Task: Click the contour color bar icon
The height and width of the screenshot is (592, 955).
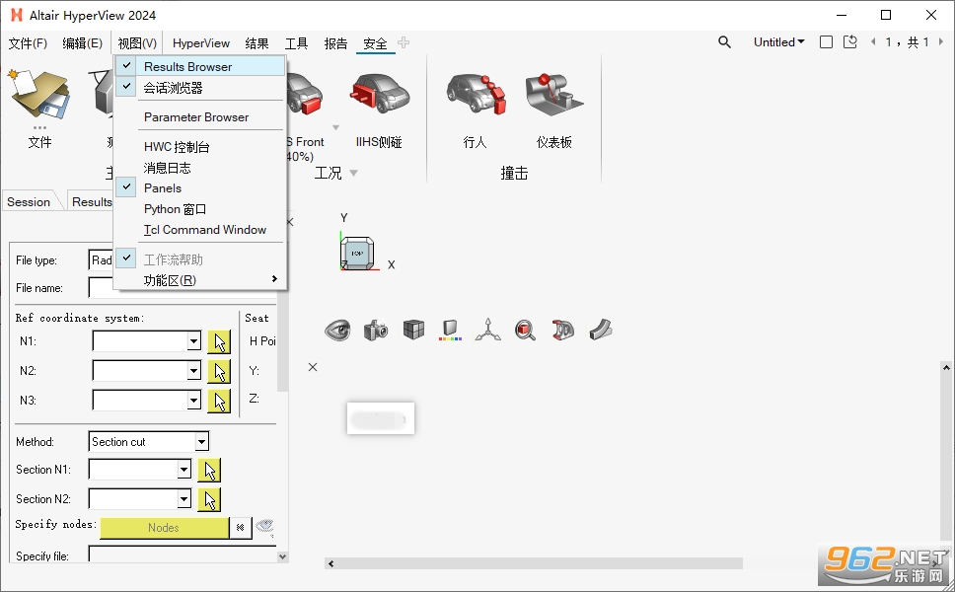Action: coord(450,331)
